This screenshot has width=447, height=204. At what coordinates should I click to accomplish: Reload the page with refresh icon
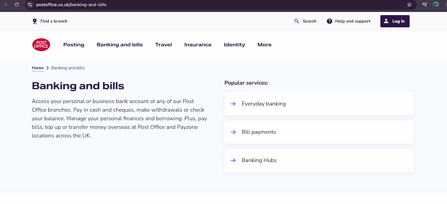click(17, 4)
